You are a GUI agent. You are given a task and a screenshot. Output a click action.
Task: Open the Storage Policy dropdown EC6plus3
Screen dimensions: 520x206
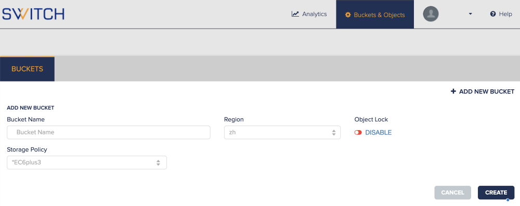87,162
